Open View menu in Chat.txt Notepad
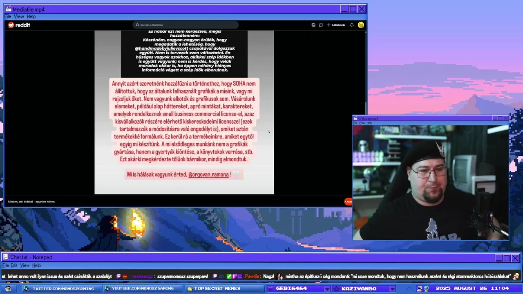Image resolution: width=523 pixels, height=294 pixels. click(x=25, y=265)
